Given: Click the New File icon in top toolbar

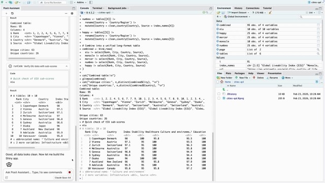Looking at the screenshot, I should coord(2,2).
